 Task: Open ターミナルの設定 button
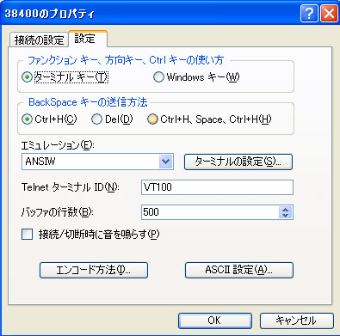click(x=238, y=162)
